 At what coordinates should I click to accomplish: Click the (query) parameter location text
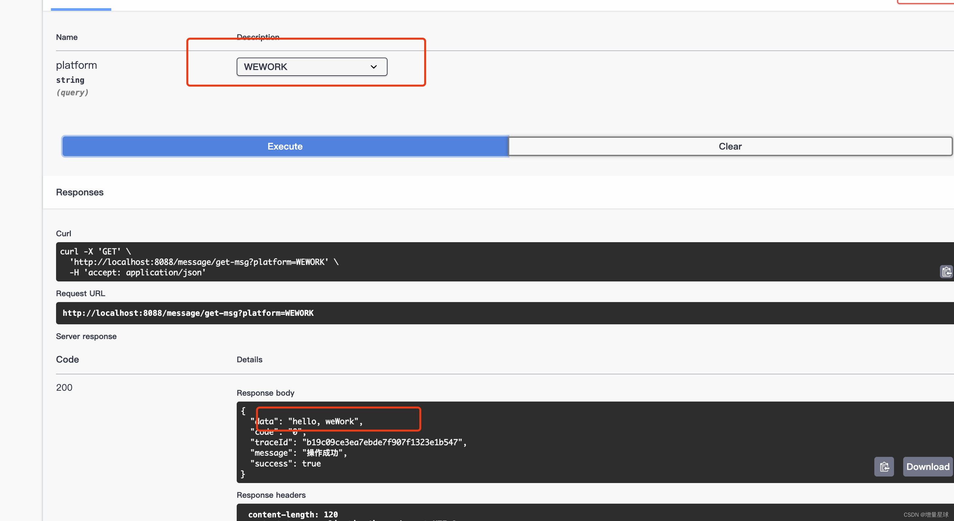72,92
